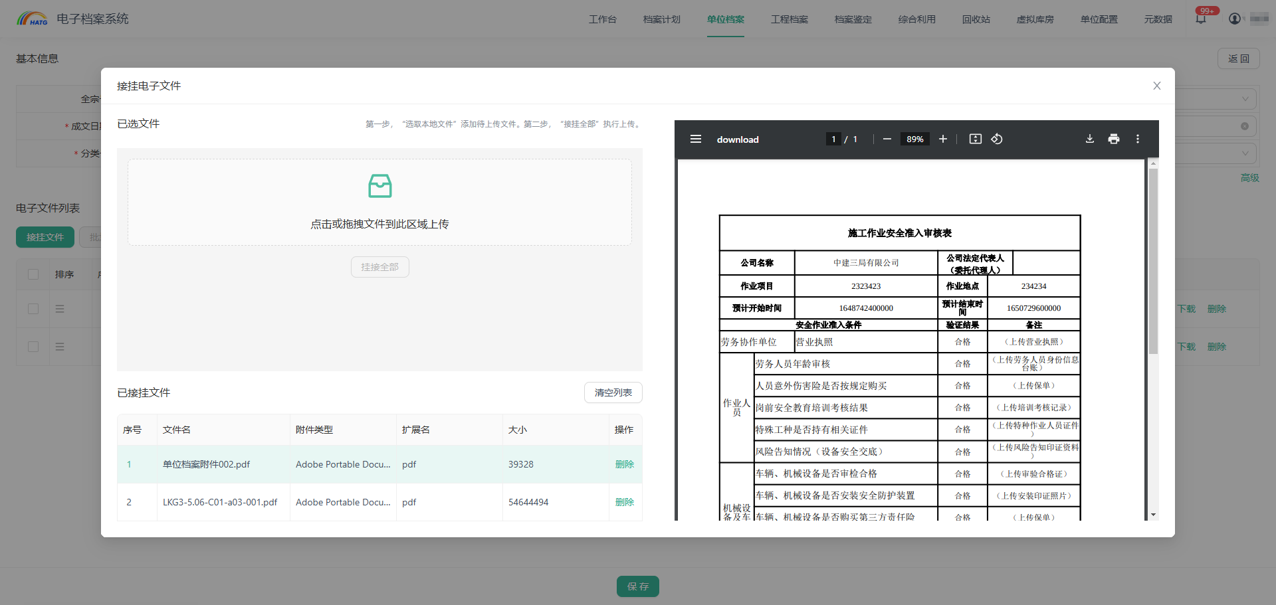Switch to the 档案鉴定 menu
The height and width of the screenshot is (605, 1276).
[853, 19]
